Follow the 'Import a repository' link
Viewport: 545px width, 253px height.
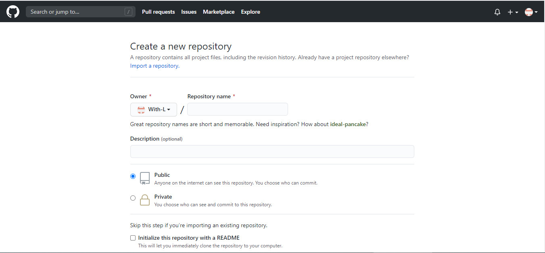click(x=154, y=66)
